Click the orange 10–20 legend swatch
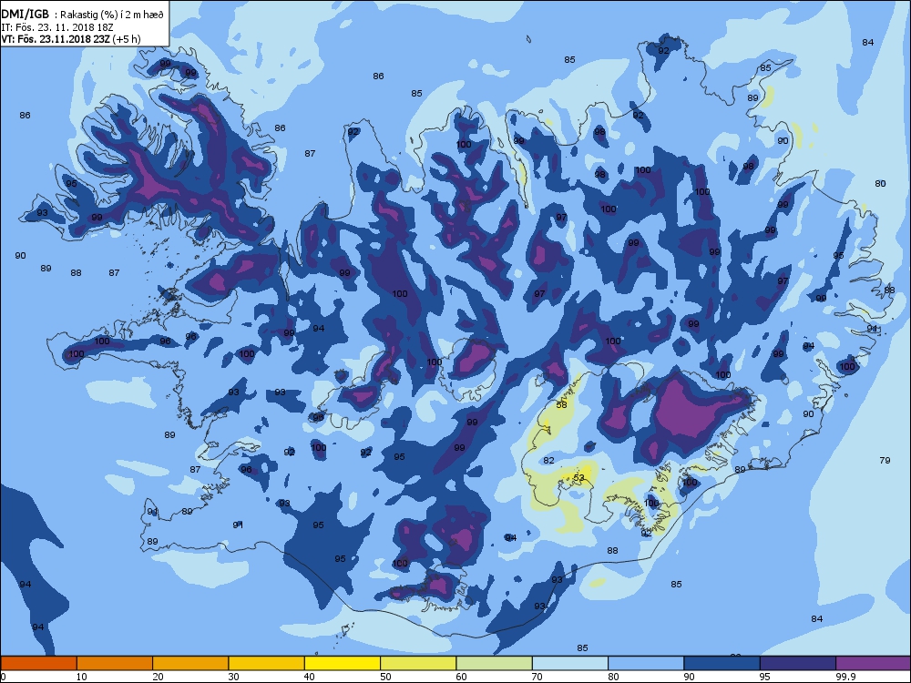The image size is (911, 683). click(115, 663)
